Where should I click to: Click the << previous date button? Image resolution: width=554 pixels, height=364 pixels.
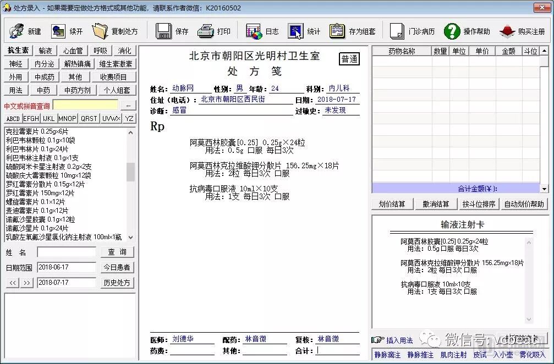pyautogui.click(x=13, y=283)
